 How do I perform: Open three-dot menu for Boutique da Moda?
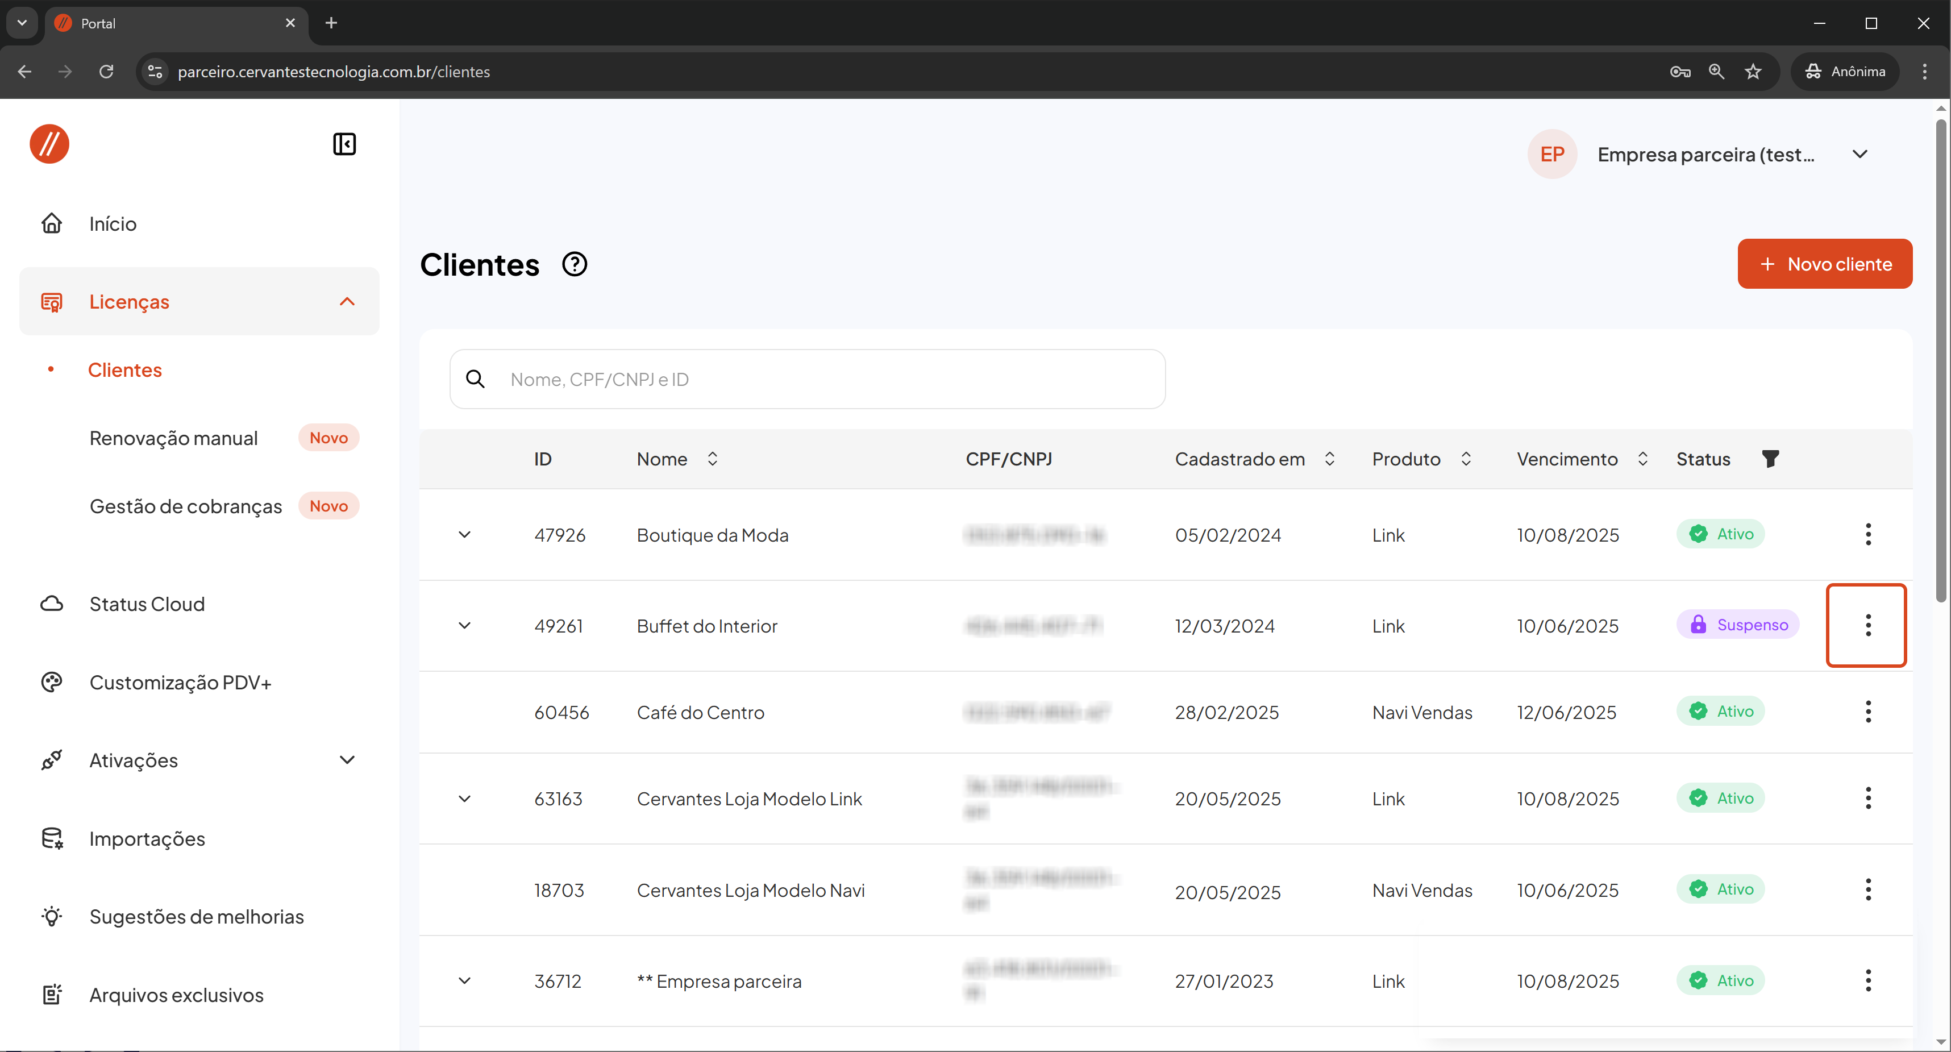point(1867,535)
